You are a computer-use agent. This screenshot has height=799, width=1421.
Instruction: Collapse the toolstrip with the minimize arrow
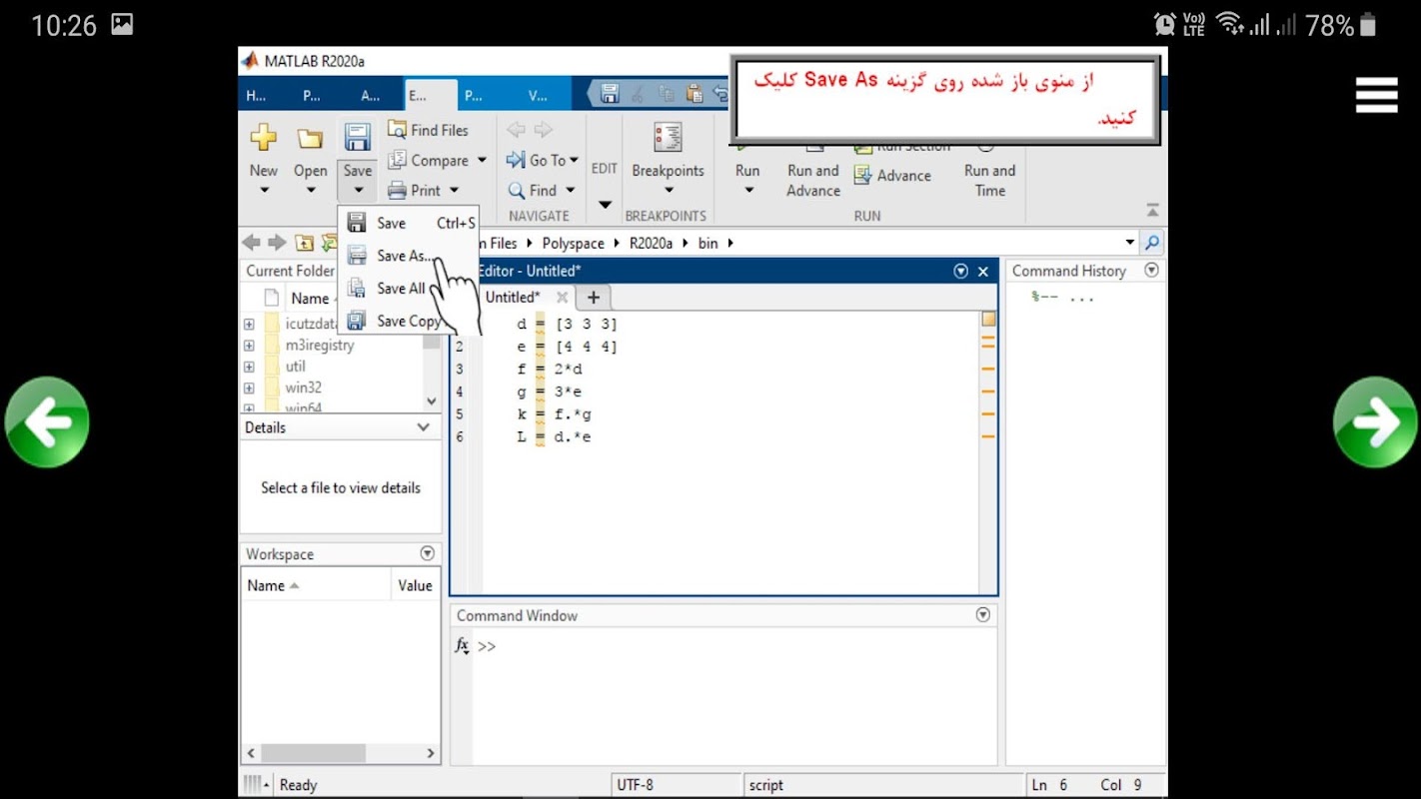click(1152, 211)
